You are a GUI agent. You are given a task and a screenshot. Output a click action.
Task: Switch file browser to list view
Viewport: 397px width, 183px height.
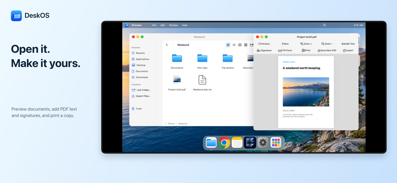tap(234, 45)
